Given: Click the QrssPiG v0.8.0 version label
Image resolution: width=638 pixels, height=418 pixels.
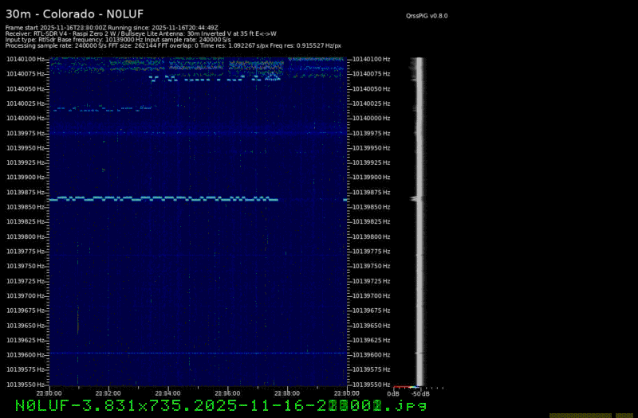Looking at the screenshot, I should click(430, 15).
